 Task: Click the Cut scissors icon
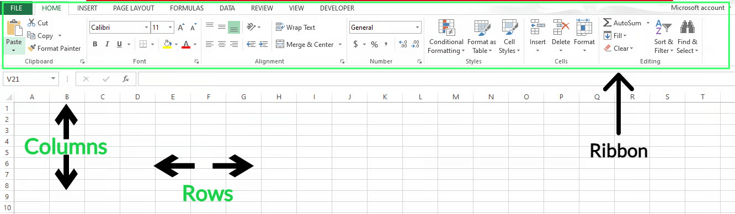(x=31, y=23)
